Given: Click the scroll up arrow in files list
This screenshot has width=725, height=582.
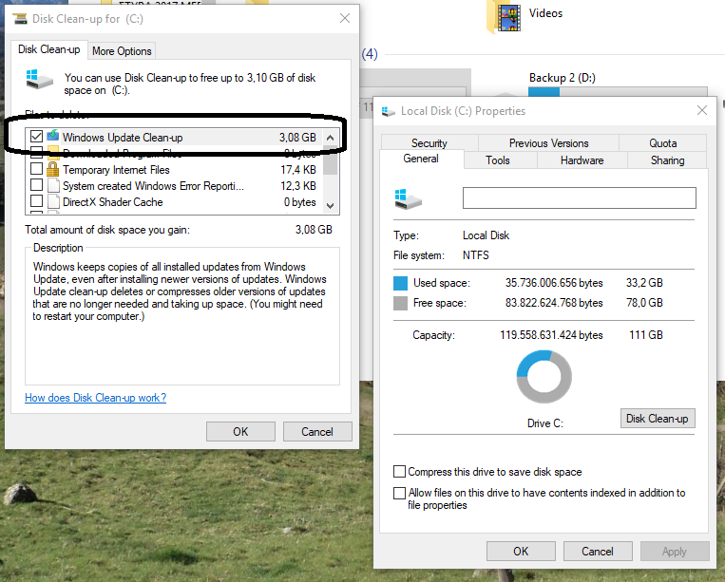Looking at the screenshot, I should [x=330, y=137].
